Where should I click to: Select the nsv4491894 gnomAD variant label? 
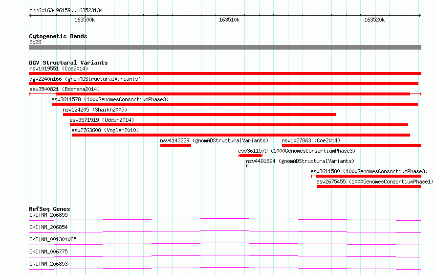[x=300, y=161]
